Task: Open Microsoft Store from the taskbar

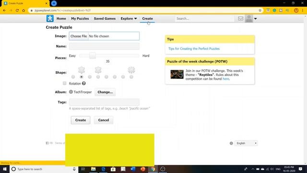Action: (x=113, y=169)
